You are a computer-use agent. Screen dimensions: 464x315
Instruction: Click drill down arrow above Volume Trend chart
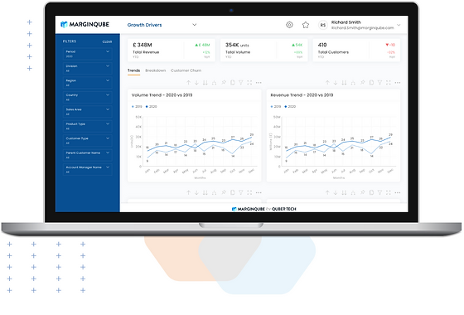(x=196, y=83)
